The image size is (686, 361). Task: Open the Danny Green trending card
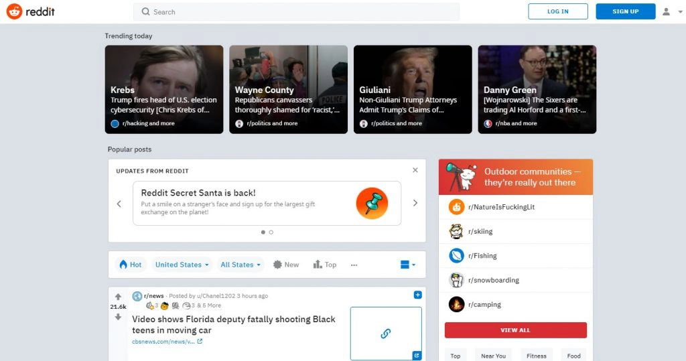(537, 89)
